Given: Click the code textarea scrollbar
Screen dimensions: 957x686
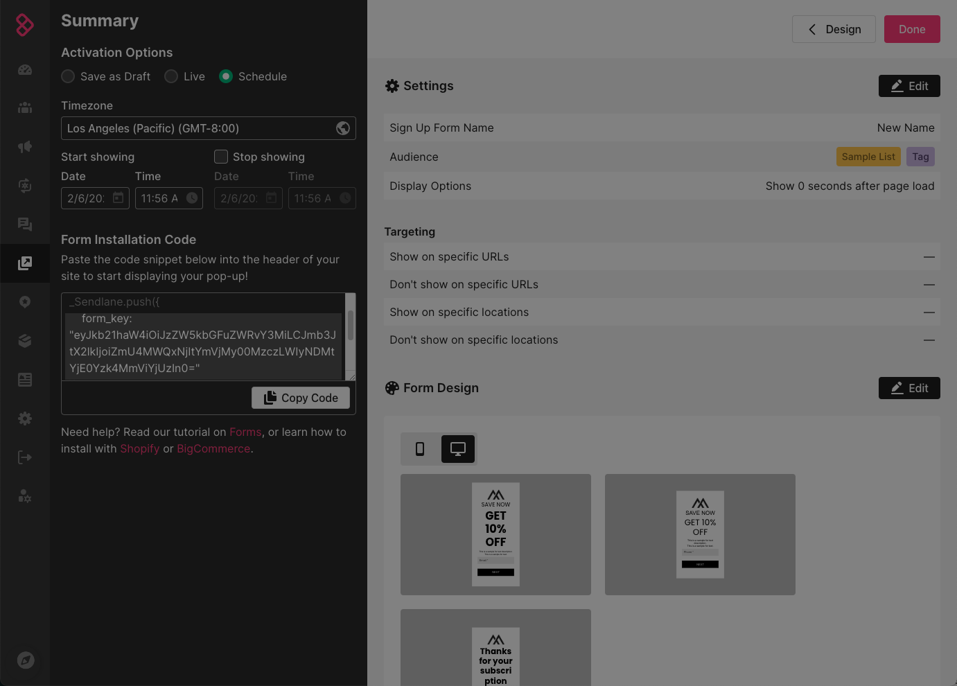Looking at the screenshot, I should [351, 326].
